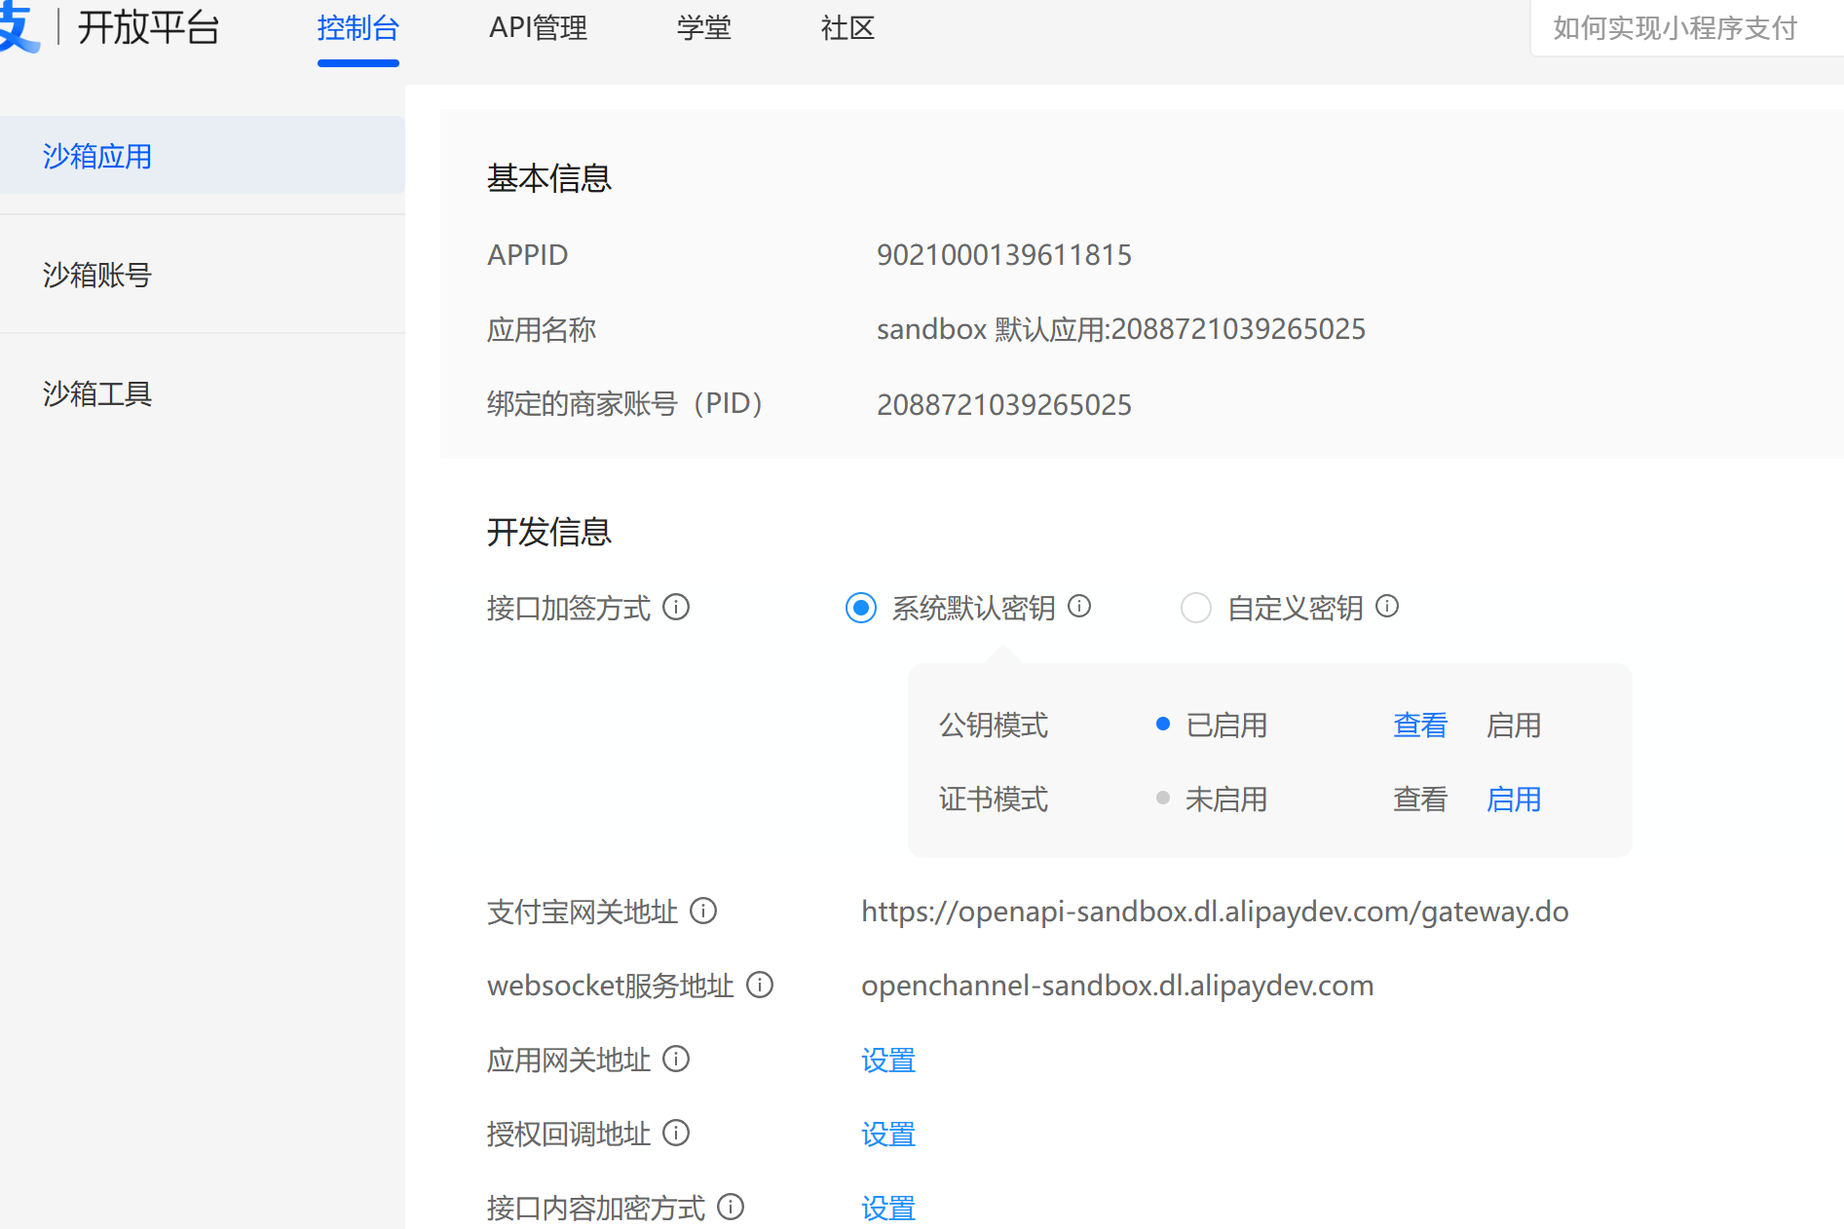The width and height of the screenshot is (1844, 1229).
Task: Click 基本信息 section heading
Action: pyautogui.click(x=549, y=178)
